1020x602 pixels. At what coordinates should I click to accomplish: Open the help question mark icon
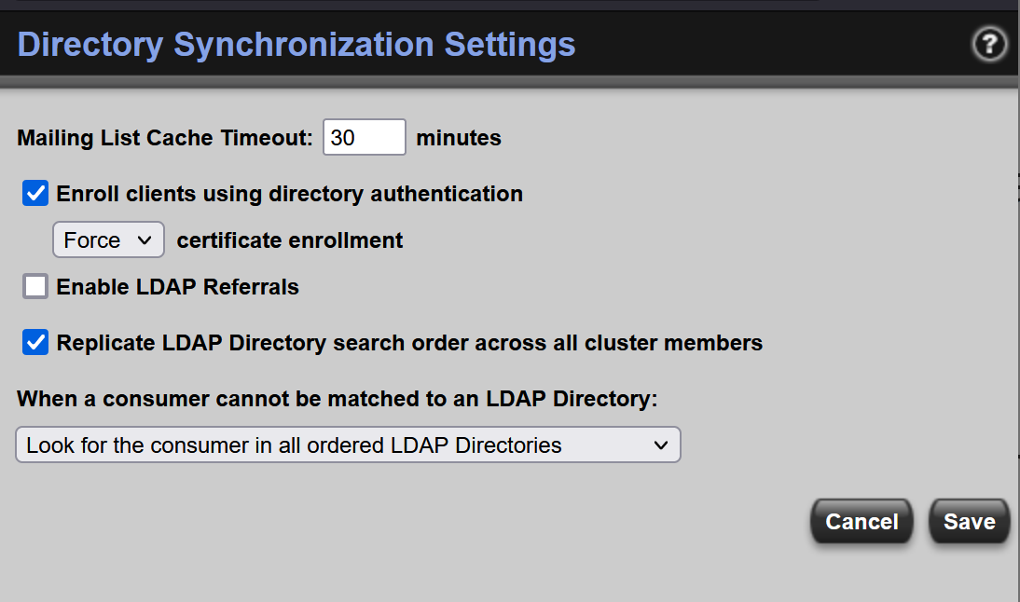coord(988,44)
